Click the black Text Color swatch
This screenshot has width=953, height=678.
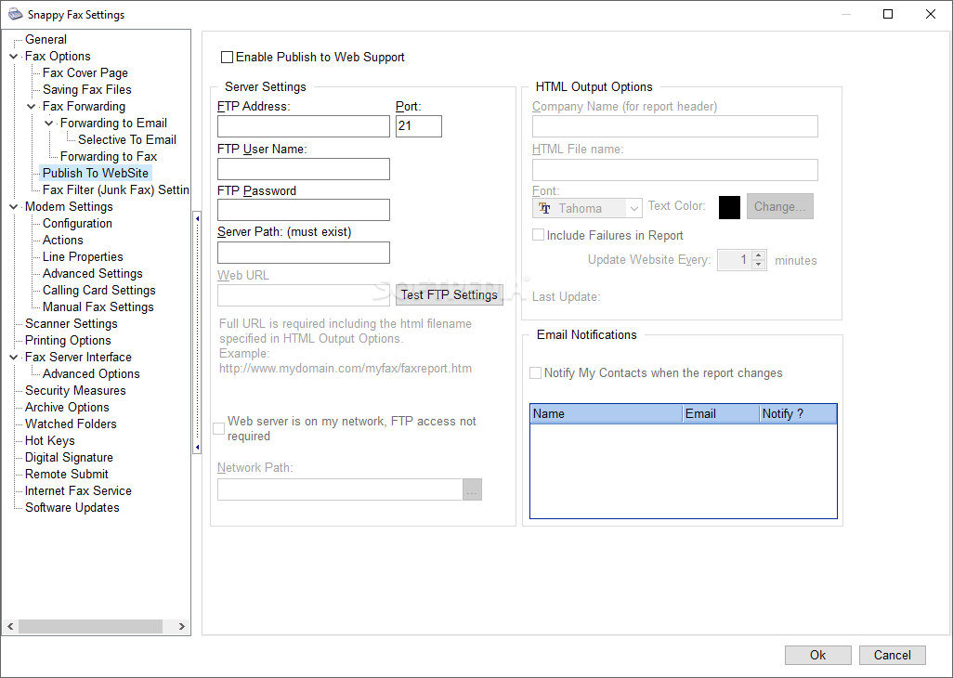pyautogui.click(x=729, y=207)
